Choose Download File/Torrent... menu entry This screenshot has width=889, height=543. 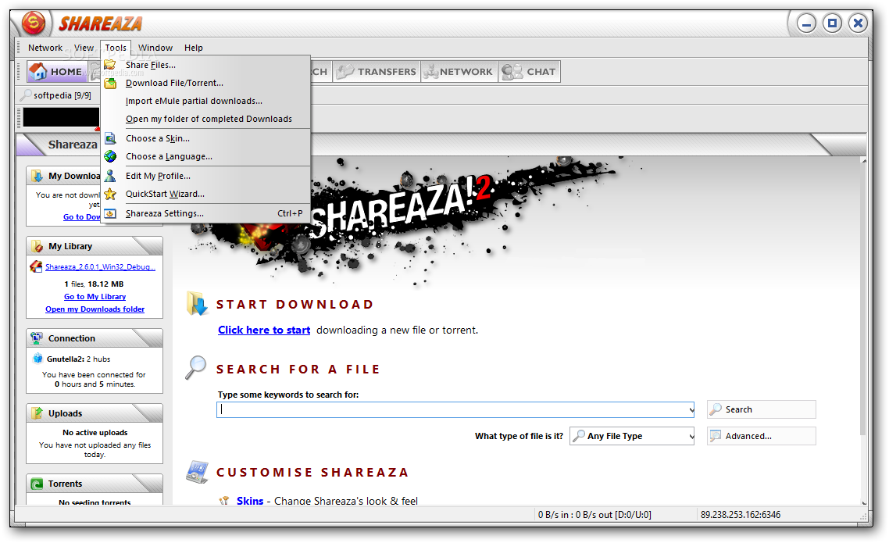tap(205, 83)
